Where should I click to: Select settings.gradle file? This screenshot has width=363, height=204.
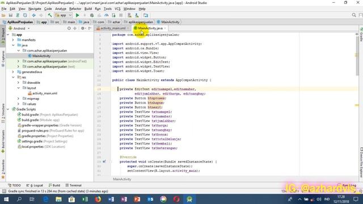pyautogui.click(x=43, y=141)
